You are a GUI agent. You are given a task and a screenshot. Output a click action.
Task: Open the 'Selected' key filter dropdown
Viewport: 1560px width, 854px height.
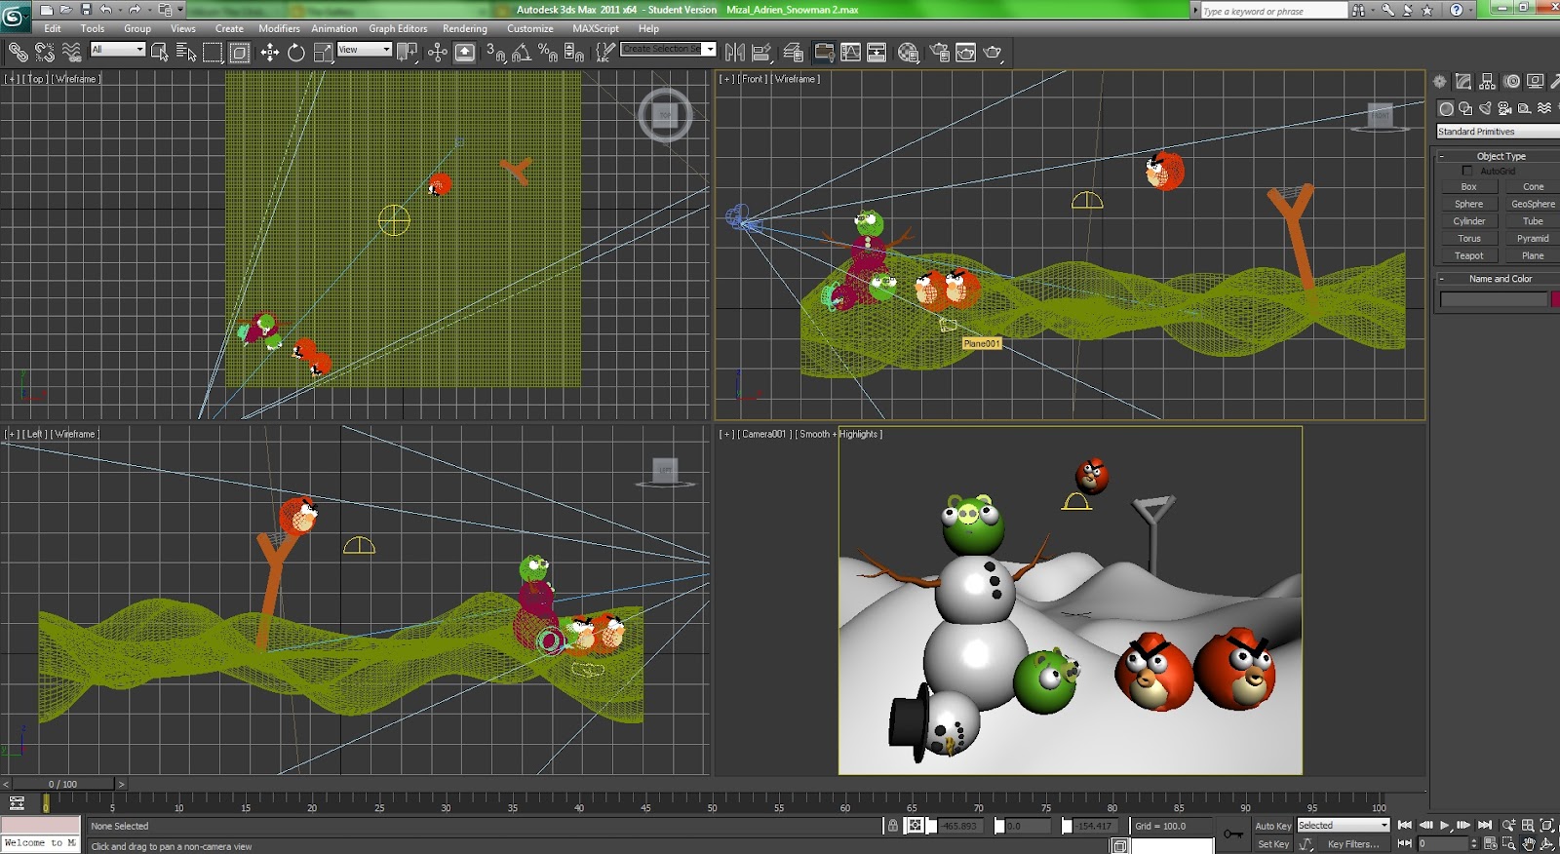1343,826
